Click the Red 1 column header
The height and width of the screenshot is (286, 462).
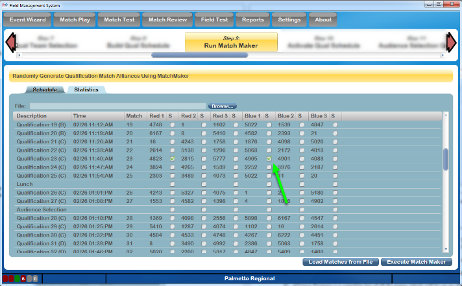tap(156, 116)
